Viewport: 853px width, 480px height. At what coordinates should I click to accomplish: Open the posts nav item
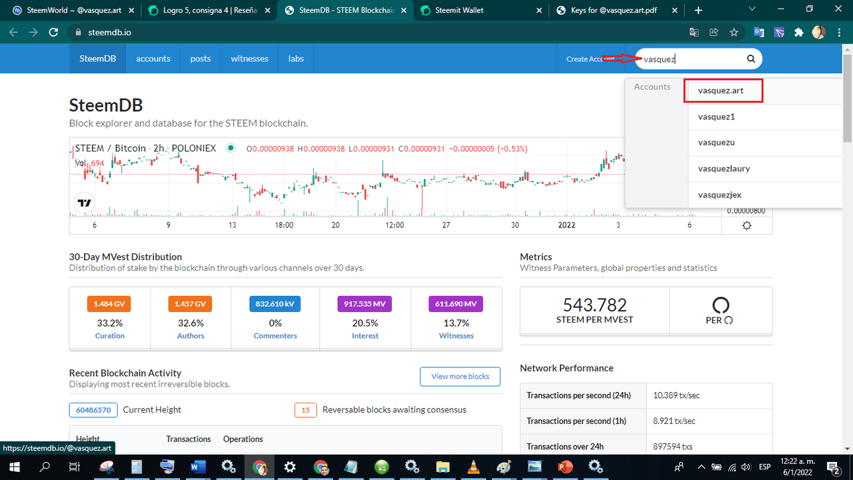(x=201, y=59)
